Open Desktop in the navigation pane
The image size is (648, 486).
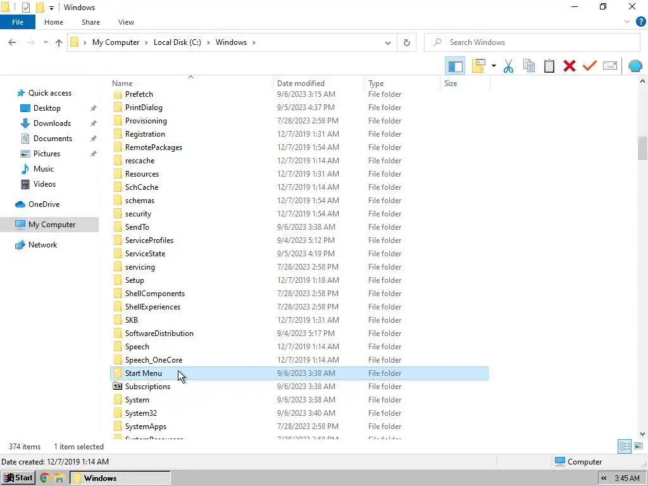(47, 108)
